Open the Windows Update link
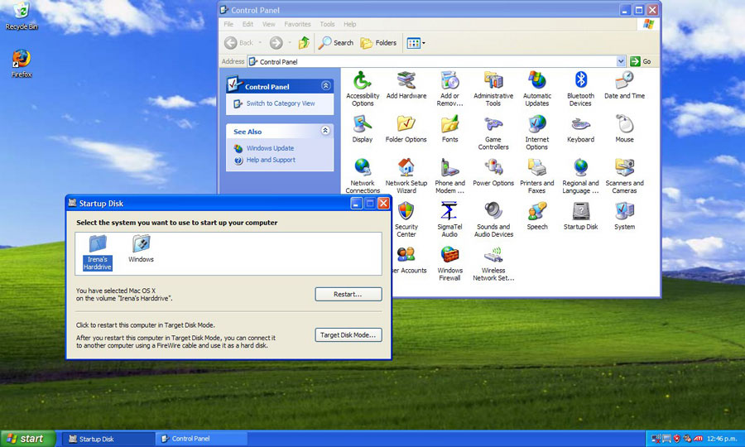Viewport: 745px width, 447px height. click(x=270, y=148)
